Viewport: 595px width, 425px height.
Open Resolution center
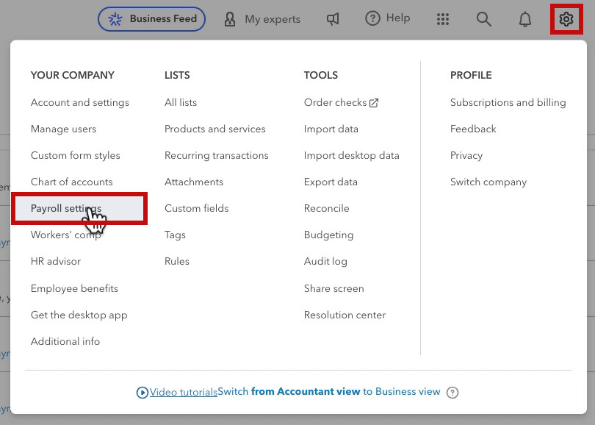[345, 315]
